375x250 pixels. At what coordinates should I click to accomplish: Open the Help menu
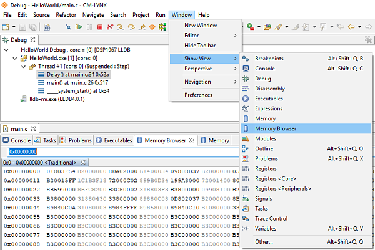[204, 15]
